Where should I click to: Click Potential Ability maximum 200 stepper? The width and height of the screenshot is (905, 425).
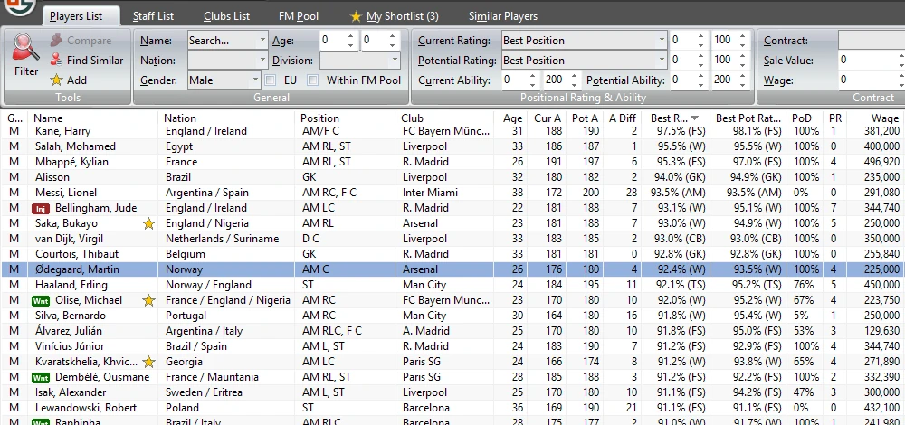[x=730, y=80]
